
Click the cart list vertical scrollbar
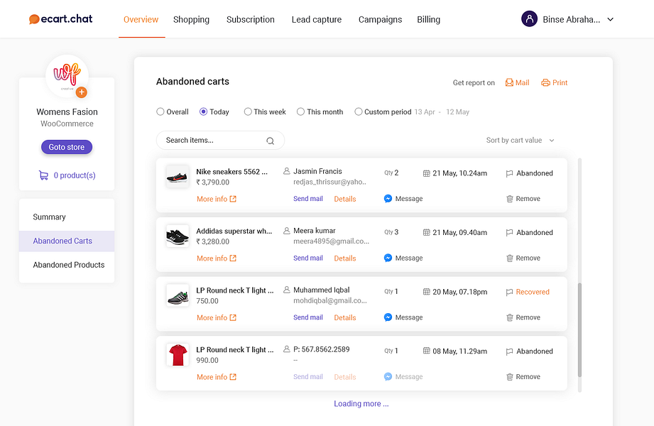579,329
